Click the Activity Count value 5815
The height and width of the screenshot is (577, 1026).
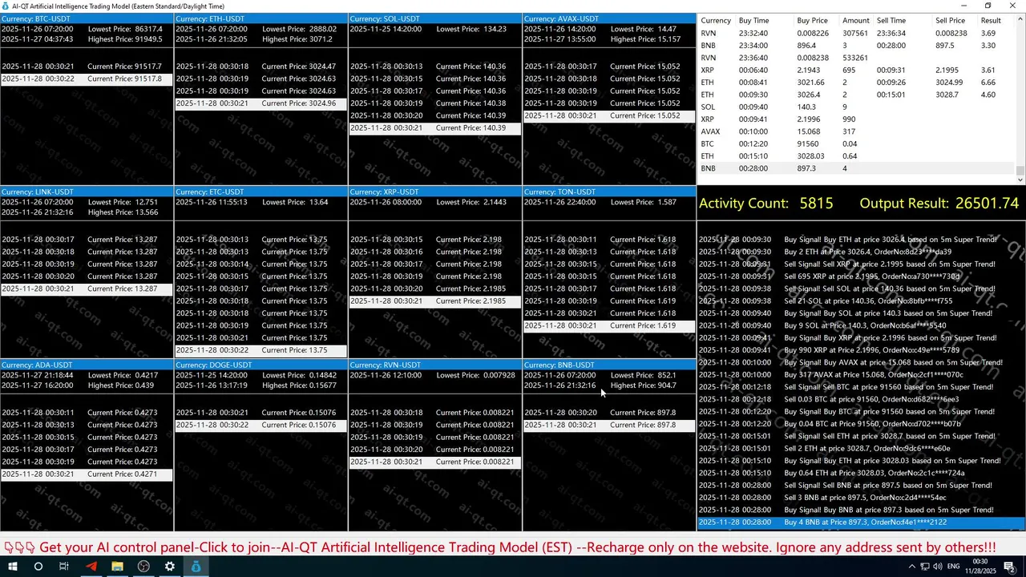point(816,204)
